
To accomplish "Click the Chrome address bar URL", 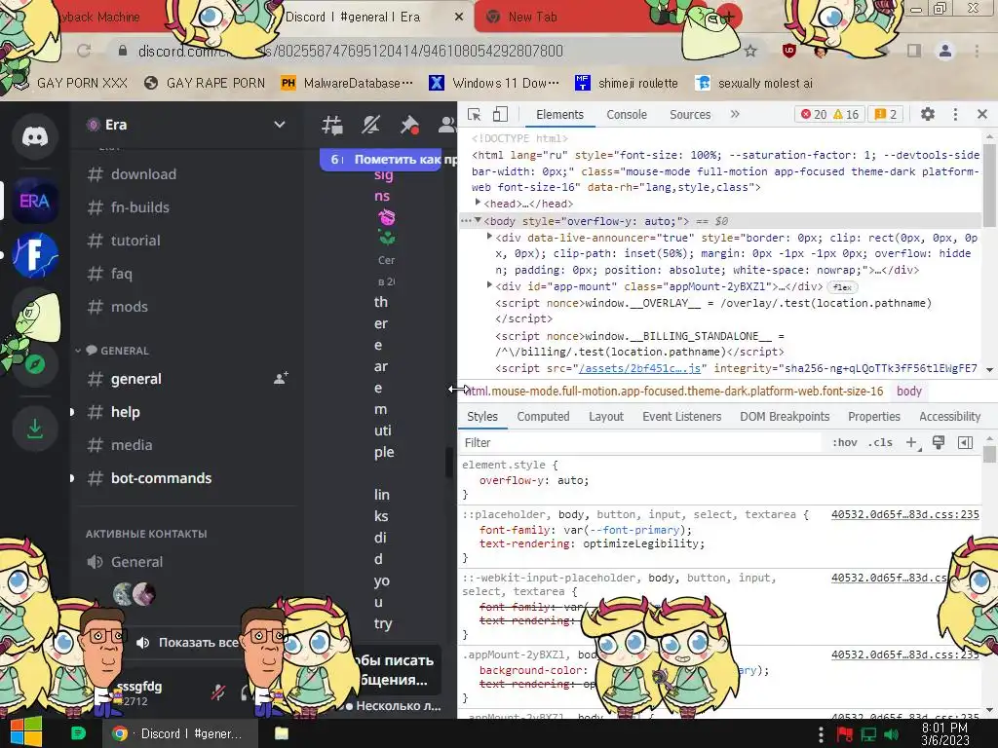I will (x=350, y=51).
